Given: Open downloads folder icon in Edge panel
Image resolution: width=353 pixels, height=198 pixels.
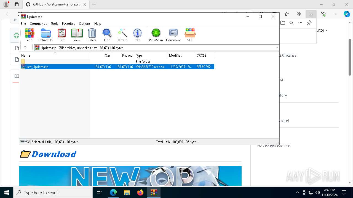Looking at the screenshot, I should click(x=283, y=23).
